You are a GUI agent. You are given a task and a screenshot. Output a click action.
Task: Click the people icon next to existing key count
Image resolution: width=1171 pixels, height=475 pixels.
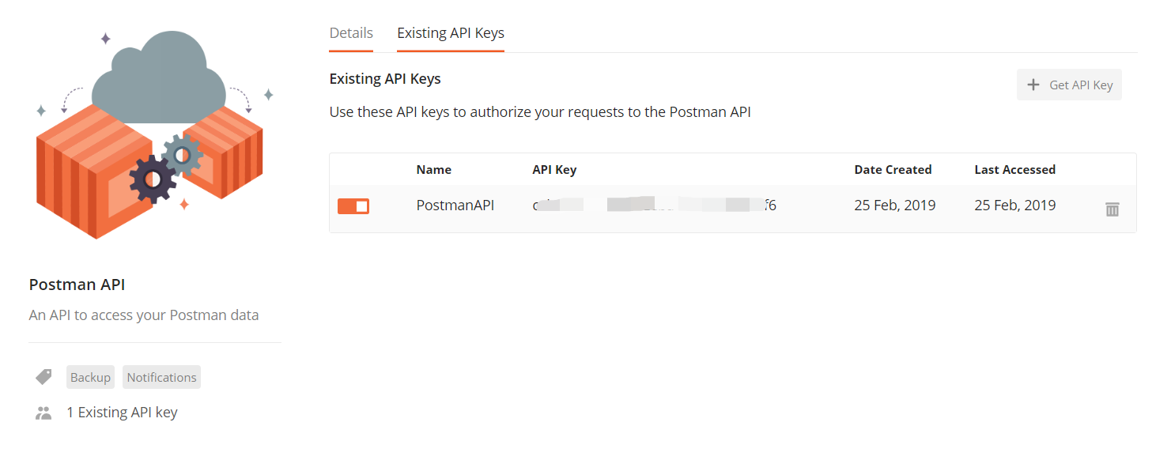tap(43, 413)
